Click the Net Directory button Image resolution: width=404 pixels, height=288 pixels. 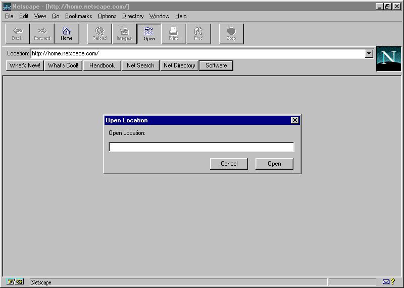tap(179, 65)
